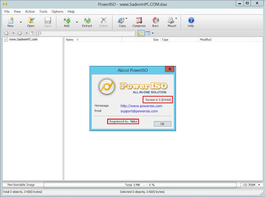Sort by the Name column header
The image size is (265, 197).
93,40
